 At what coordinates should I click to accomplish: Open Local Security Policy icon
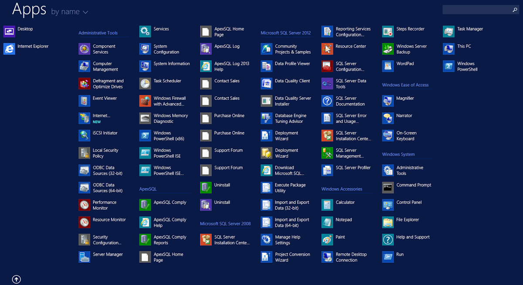coord(85,153)
